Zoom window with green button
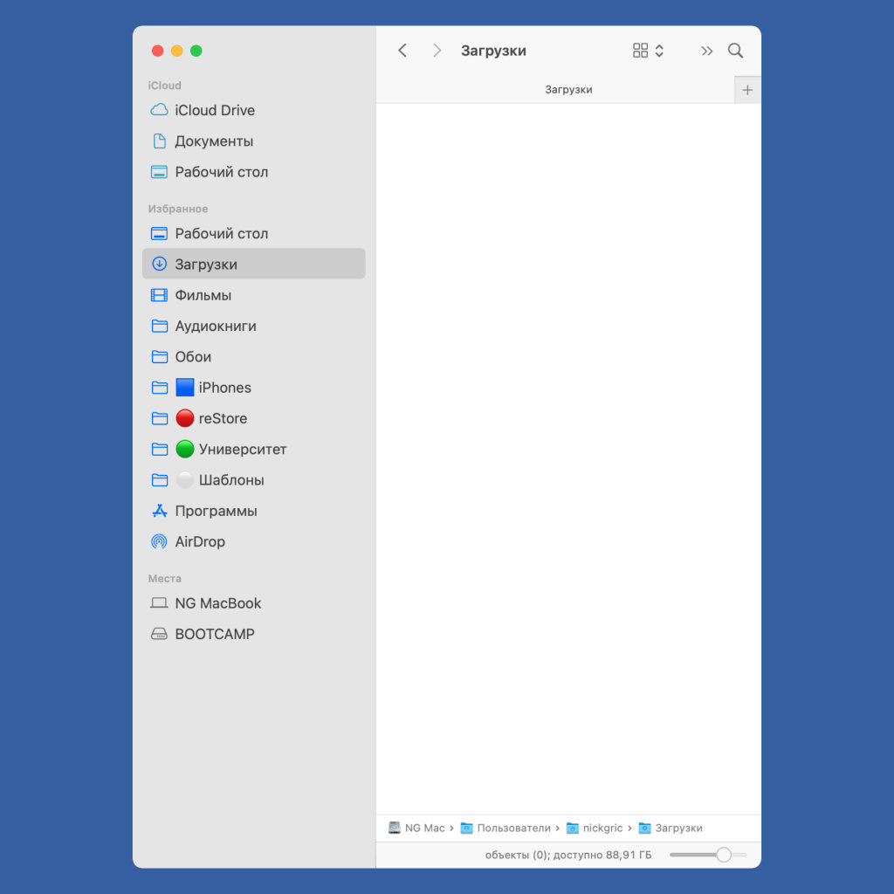The width and height of the screenshot is (894, 894). tap(196, 51)
